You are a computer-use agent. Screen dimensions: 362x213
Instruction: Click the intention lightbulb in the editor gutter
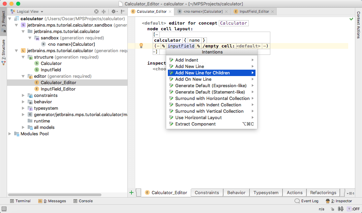coord(142,46)
